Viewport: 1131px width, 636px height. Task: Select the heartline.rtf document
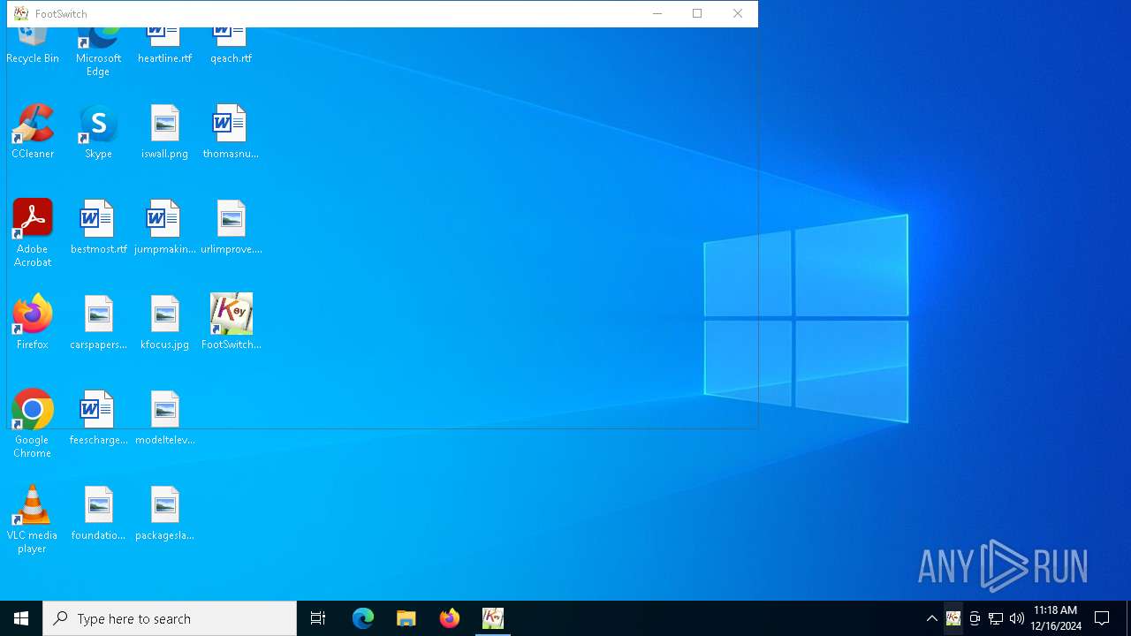(x=164, y=46)
